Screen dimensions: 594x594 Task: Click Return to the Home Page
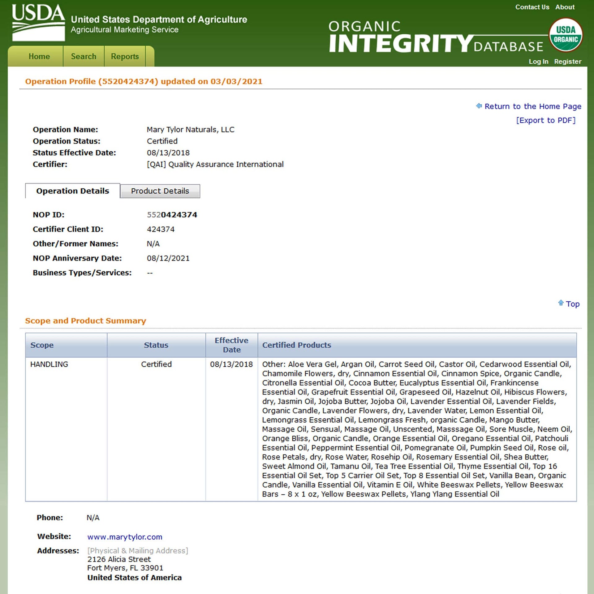click(x=533, y=106)
